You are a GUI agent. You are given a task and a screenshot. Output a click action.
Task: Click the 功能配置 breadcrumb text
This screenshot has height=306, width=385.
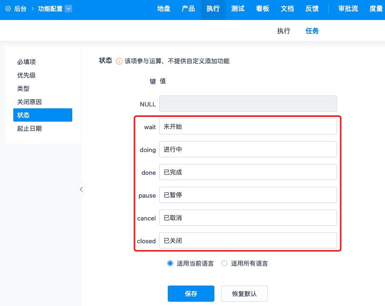(x=50, y=9)
